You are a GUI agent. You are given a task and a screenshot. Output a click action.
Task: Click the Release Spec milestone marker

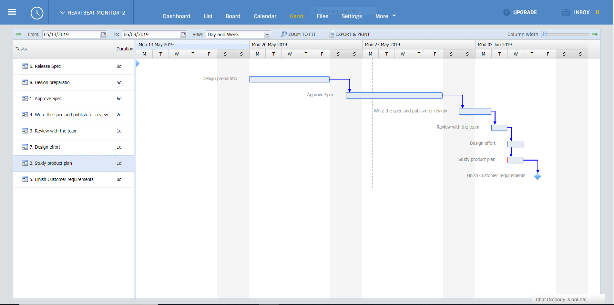pyautogui.click(x=138, y=63)
